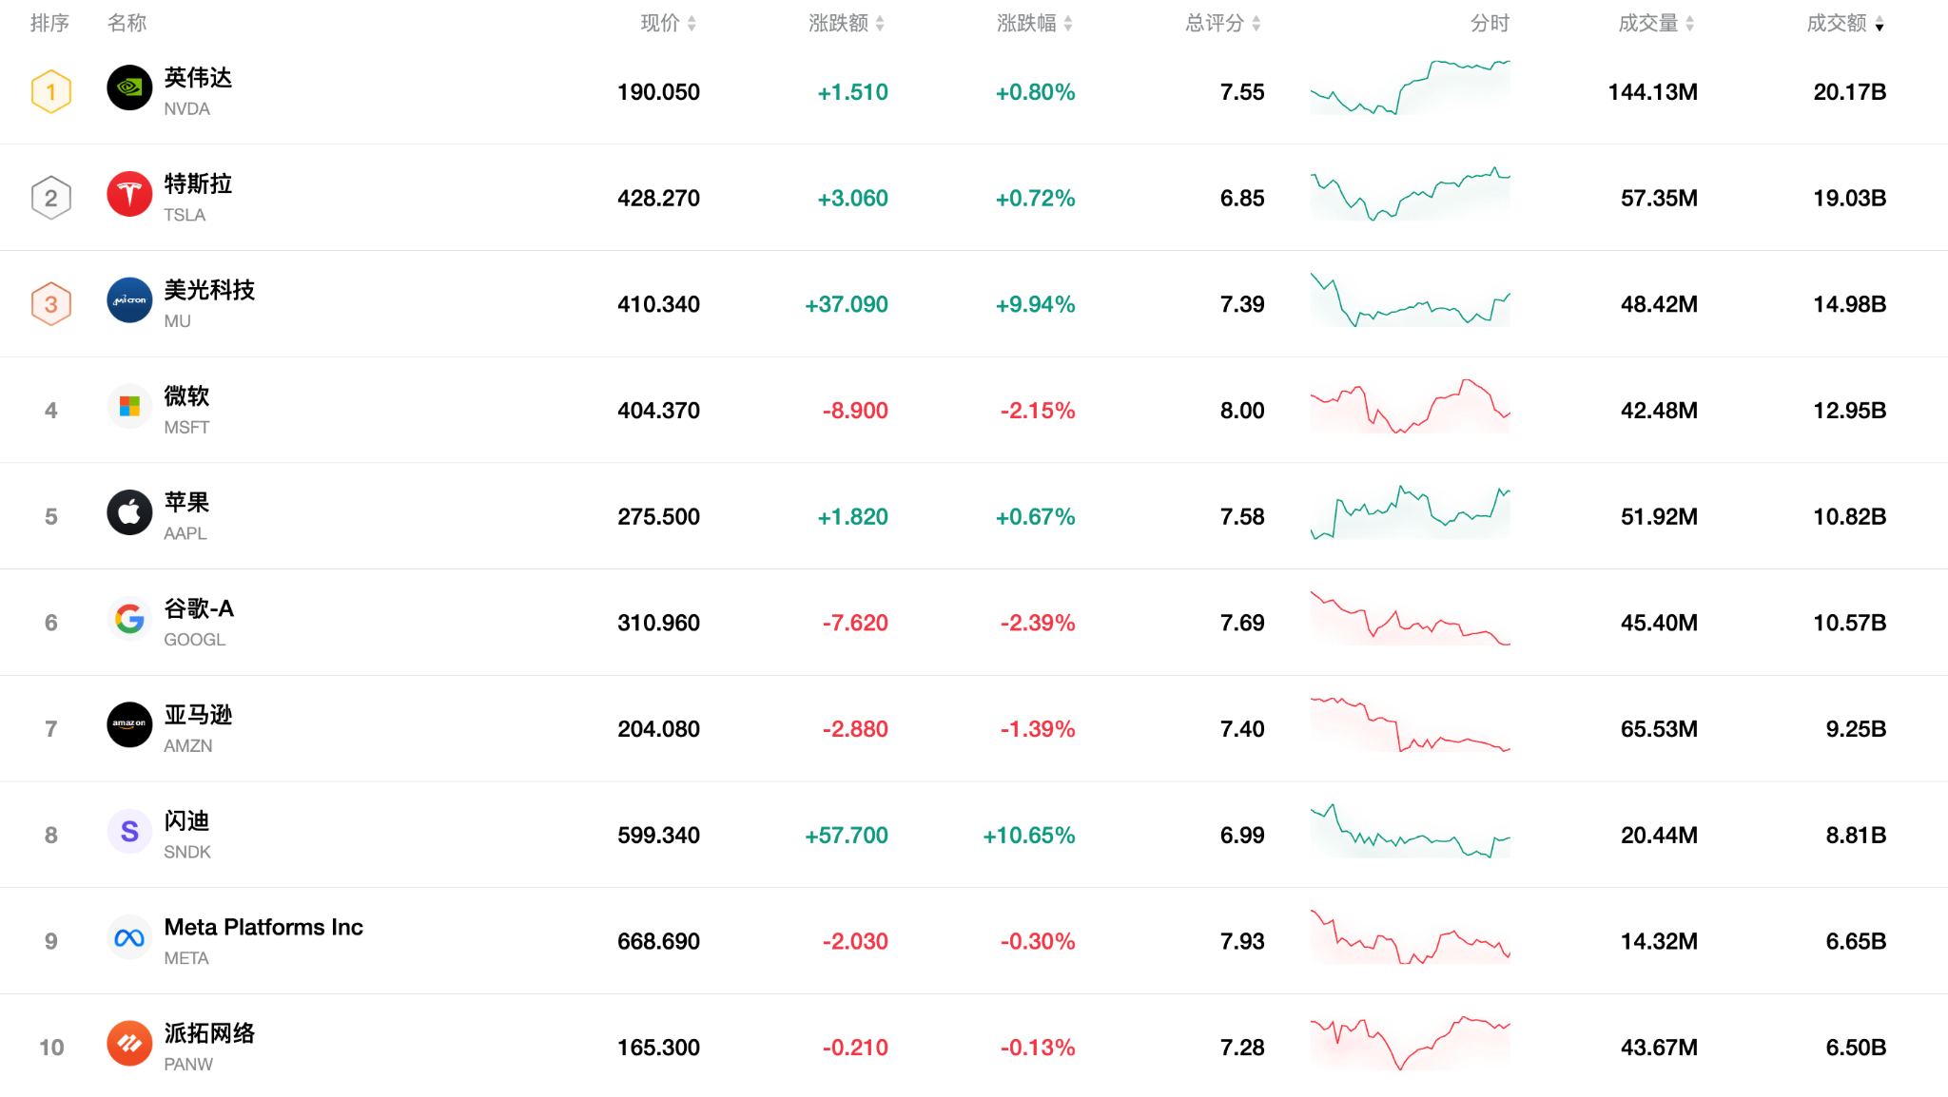Click the 微软 intraday sparkline chart
The width and height of the screenshot is (1948, 1097).
(1410, 408)
